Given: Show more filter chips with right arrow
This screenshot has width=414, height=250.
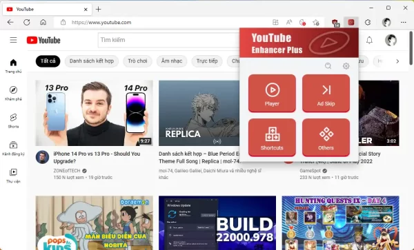Looking at the screenshot, I should (397, 61).
